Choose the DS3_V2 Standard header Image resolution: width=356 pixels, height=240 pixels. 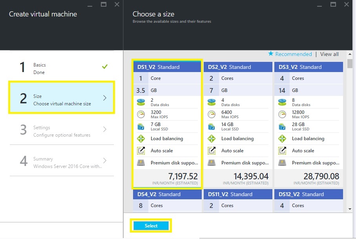click(x=309, y=67)
